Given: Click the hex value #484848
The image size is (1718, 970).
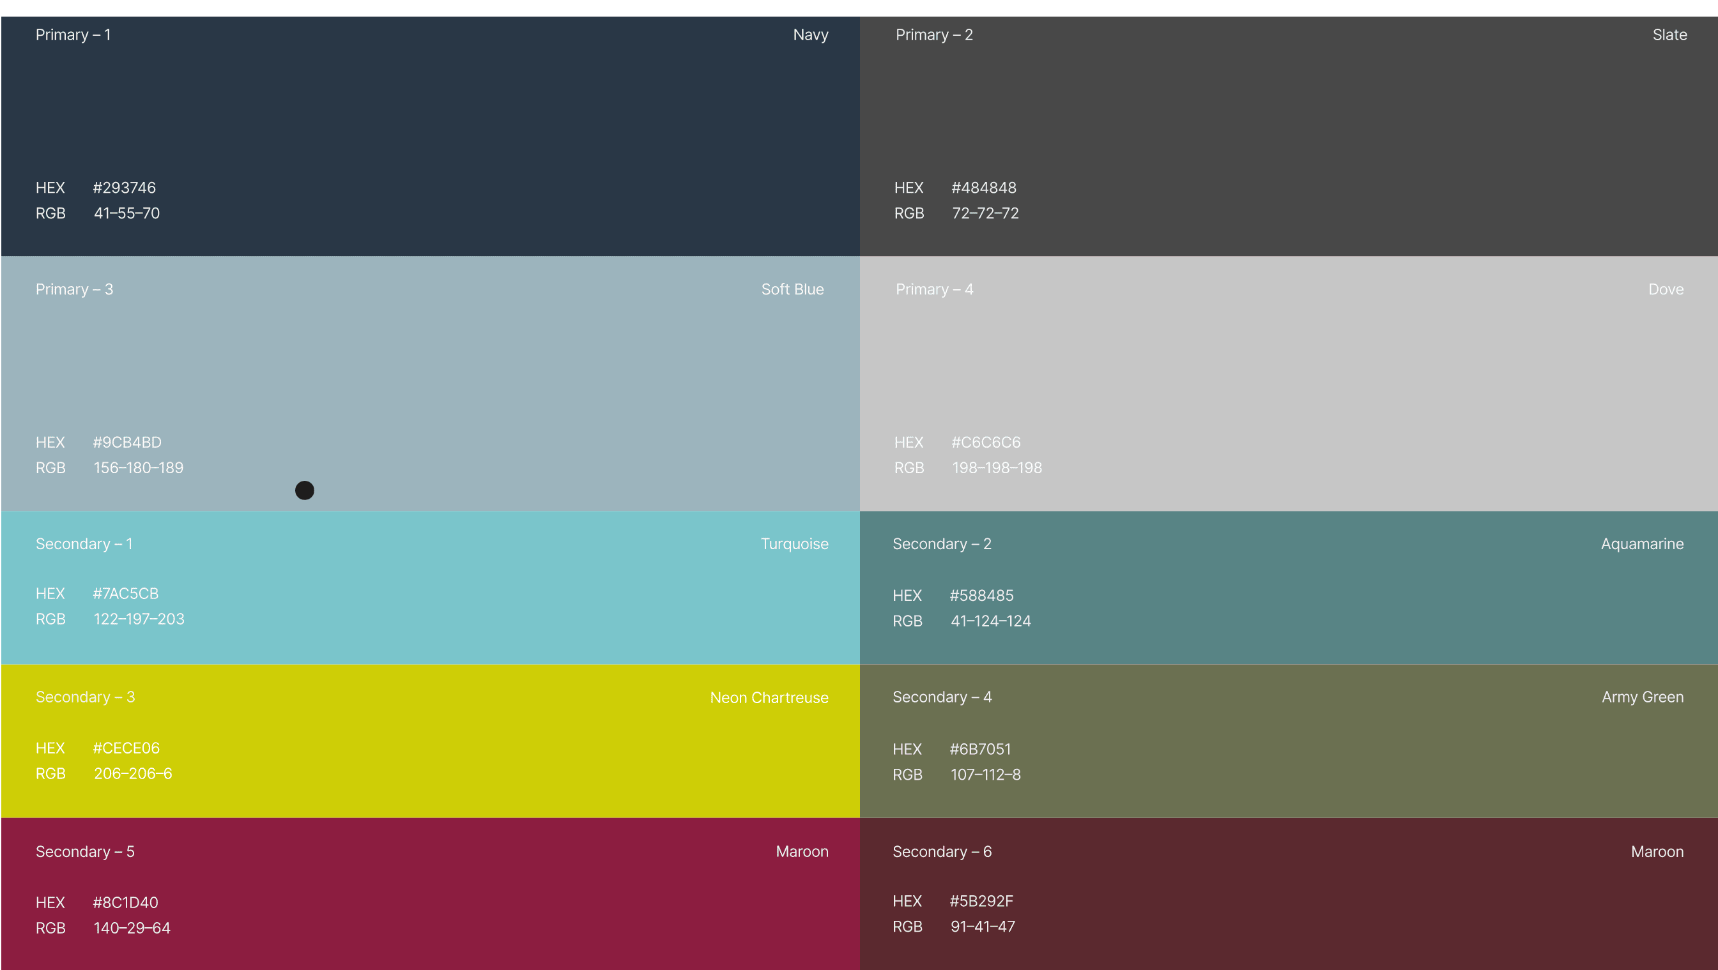Looking at the screenshot, I should pyautogui.click(x=984, y=188).
